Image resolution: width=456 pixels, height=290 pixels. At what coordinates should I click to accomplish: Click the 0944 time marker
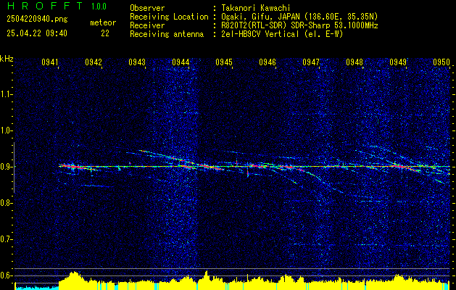tap(181, 62)
